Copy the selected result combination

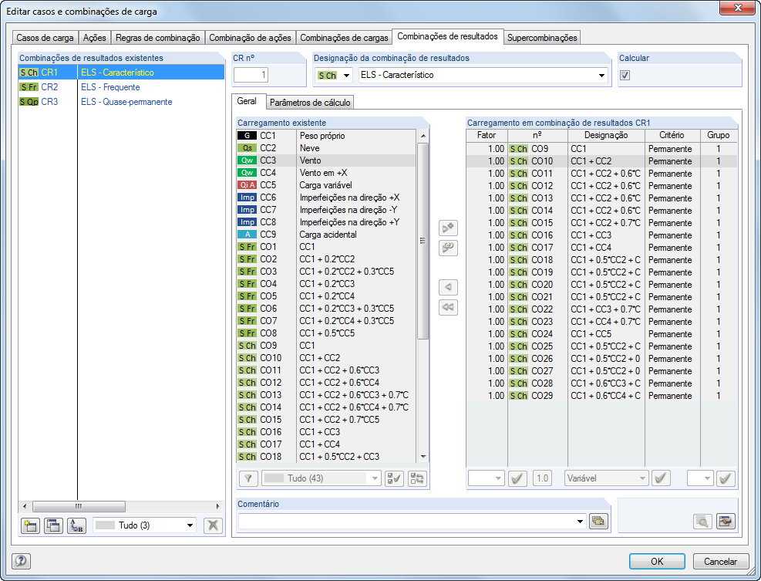(x=53, y=525)
